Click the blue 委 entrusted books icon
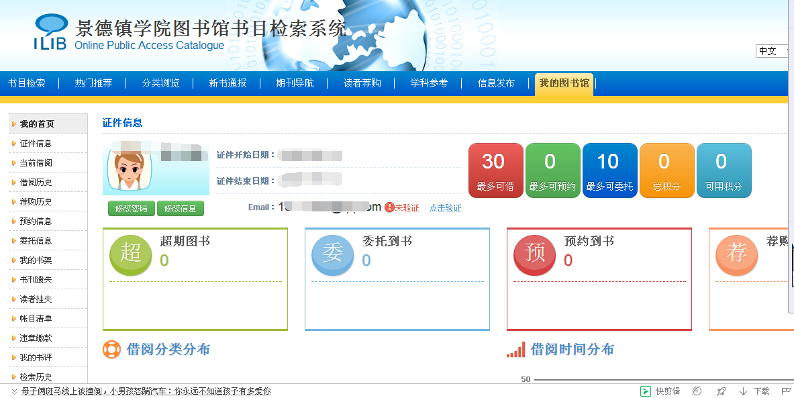 pyautogui.click(x=332, y=254)
